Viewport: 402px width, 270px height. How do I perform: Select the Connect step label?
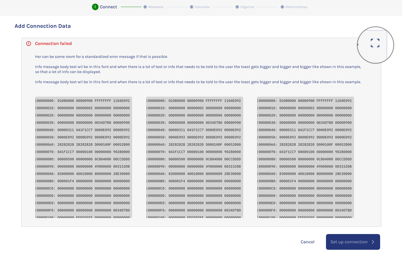click(108, 7)
